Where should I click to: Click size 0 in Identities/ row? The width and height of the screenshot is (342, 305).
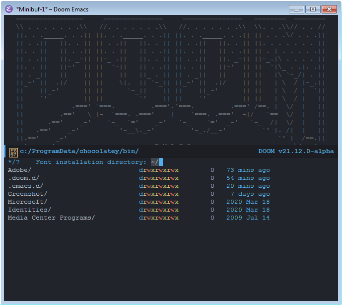(212, 210)
